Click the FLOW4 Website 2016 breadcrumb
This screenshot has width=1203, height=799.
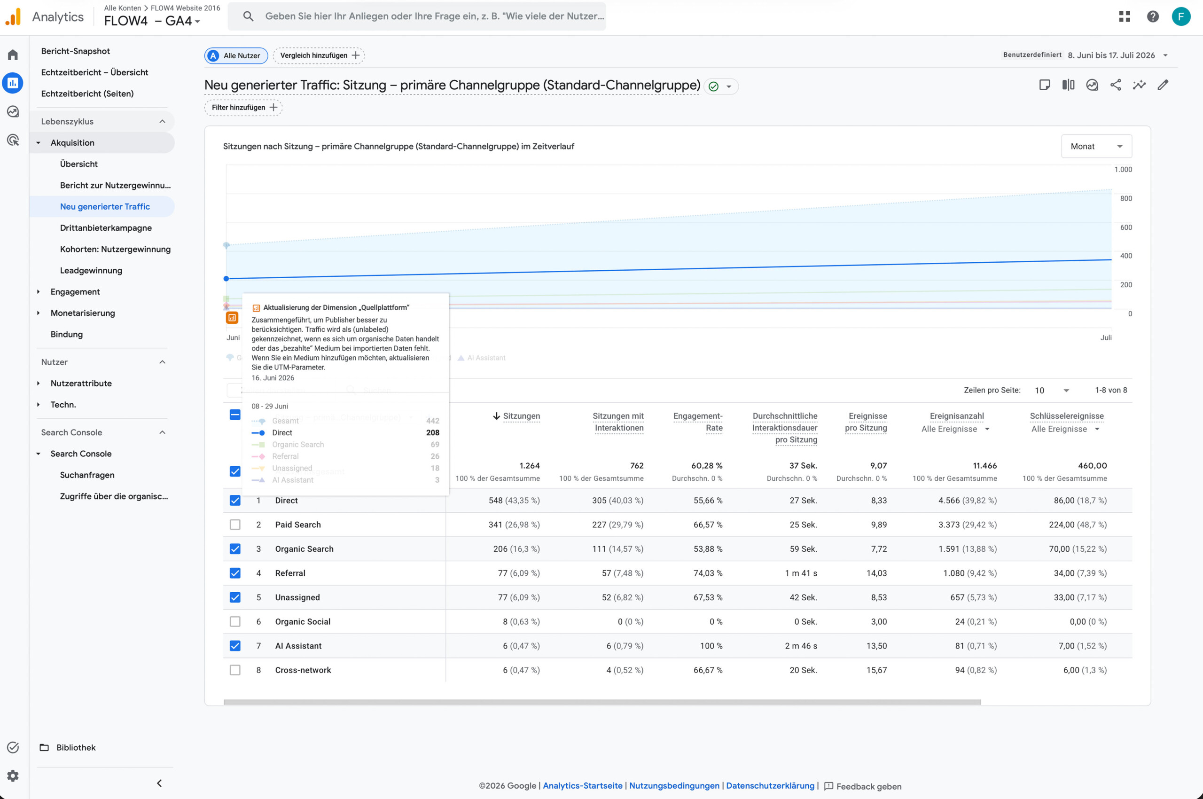point(186,8)
